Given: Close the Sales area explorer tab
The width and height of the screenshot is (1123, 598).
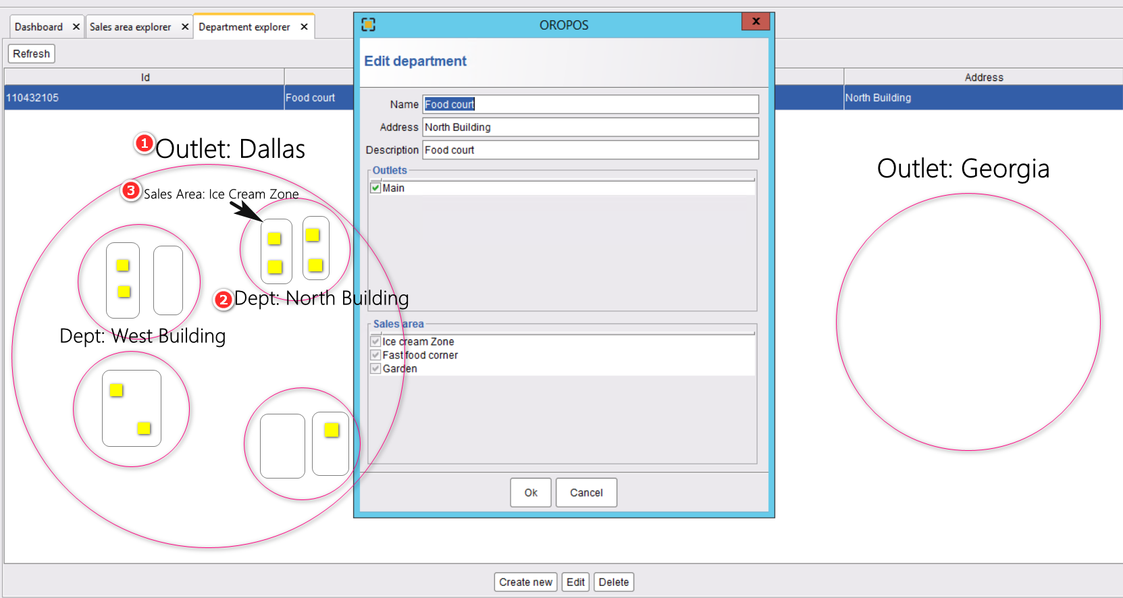Looking at the screenshot, I should [x=184, y=27].
